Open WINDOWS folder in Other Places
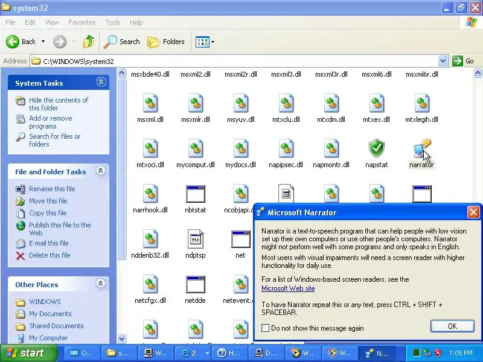Image resolution: width=483 pixels, height=362 pixels. tap(45, 302)
